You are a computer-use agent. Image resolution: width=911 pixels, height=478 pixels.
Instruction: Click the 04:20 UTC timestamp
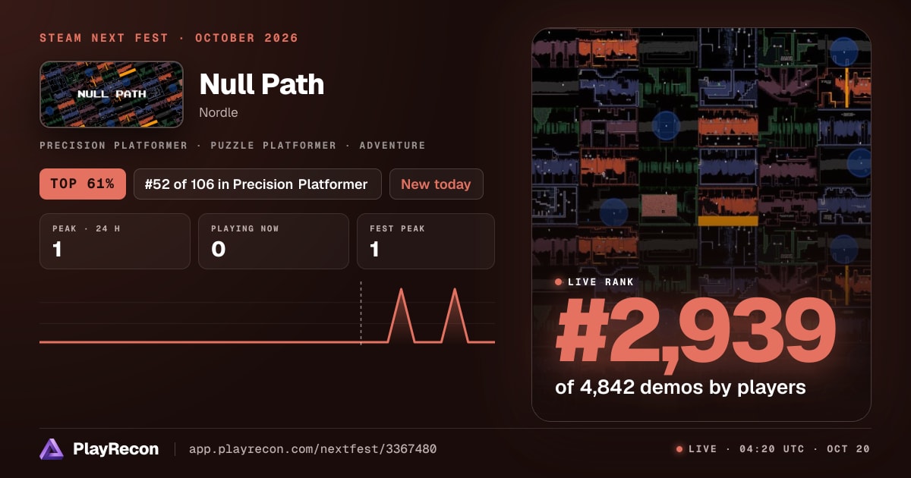[x=772, y=449]
